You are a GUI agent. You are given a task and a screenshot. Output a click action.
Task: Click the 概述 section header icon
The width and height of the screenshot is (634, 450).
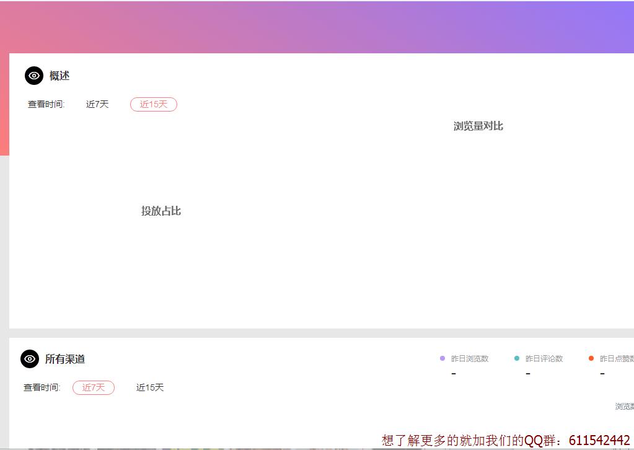pos(34,75)
